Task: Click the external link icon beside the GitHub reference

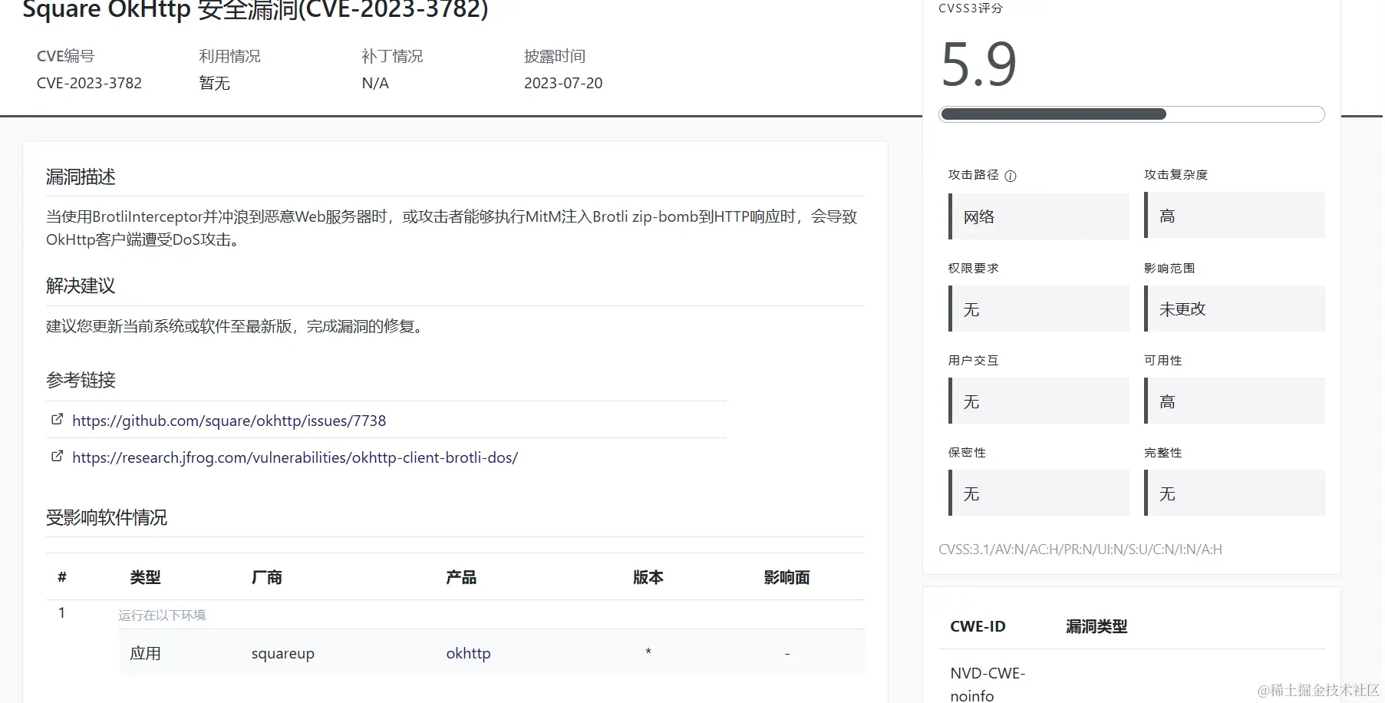Action: click(57, 419)
